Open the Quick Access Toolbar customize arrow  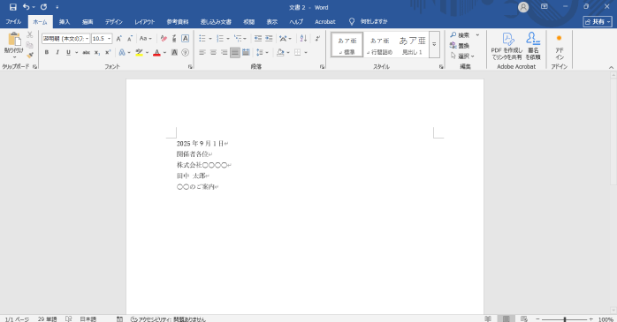click(57, 7)
